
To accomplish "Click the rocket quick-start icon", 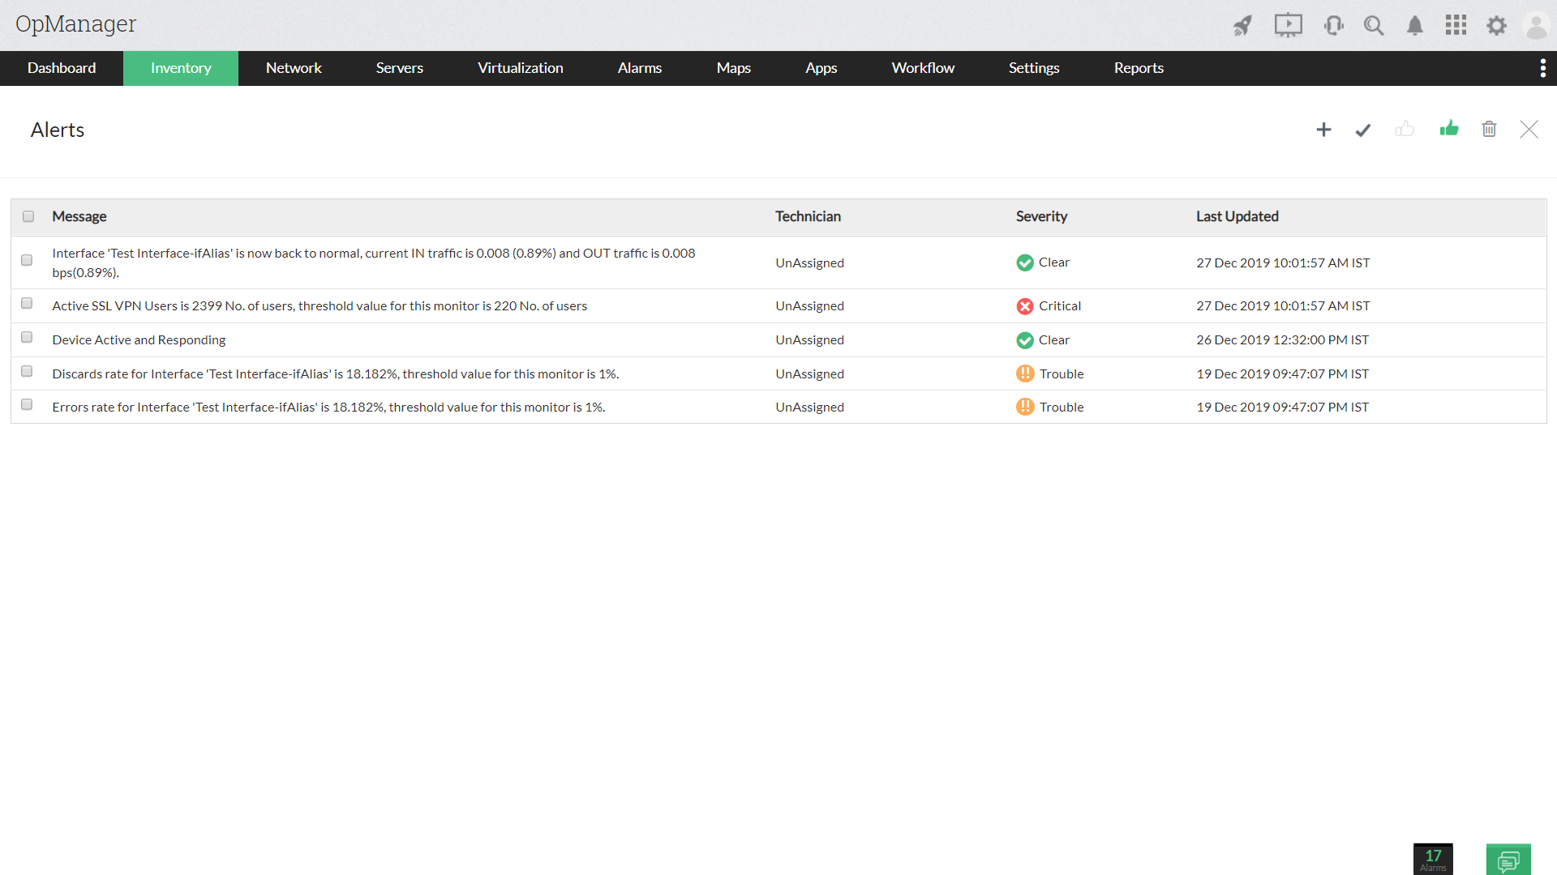I will [1242, 25].
